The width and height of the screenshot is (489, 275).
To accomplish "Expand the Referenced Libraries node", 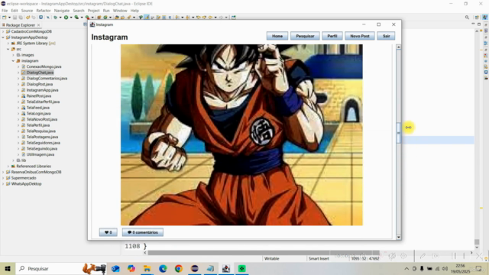I will [x=8, y=167].
